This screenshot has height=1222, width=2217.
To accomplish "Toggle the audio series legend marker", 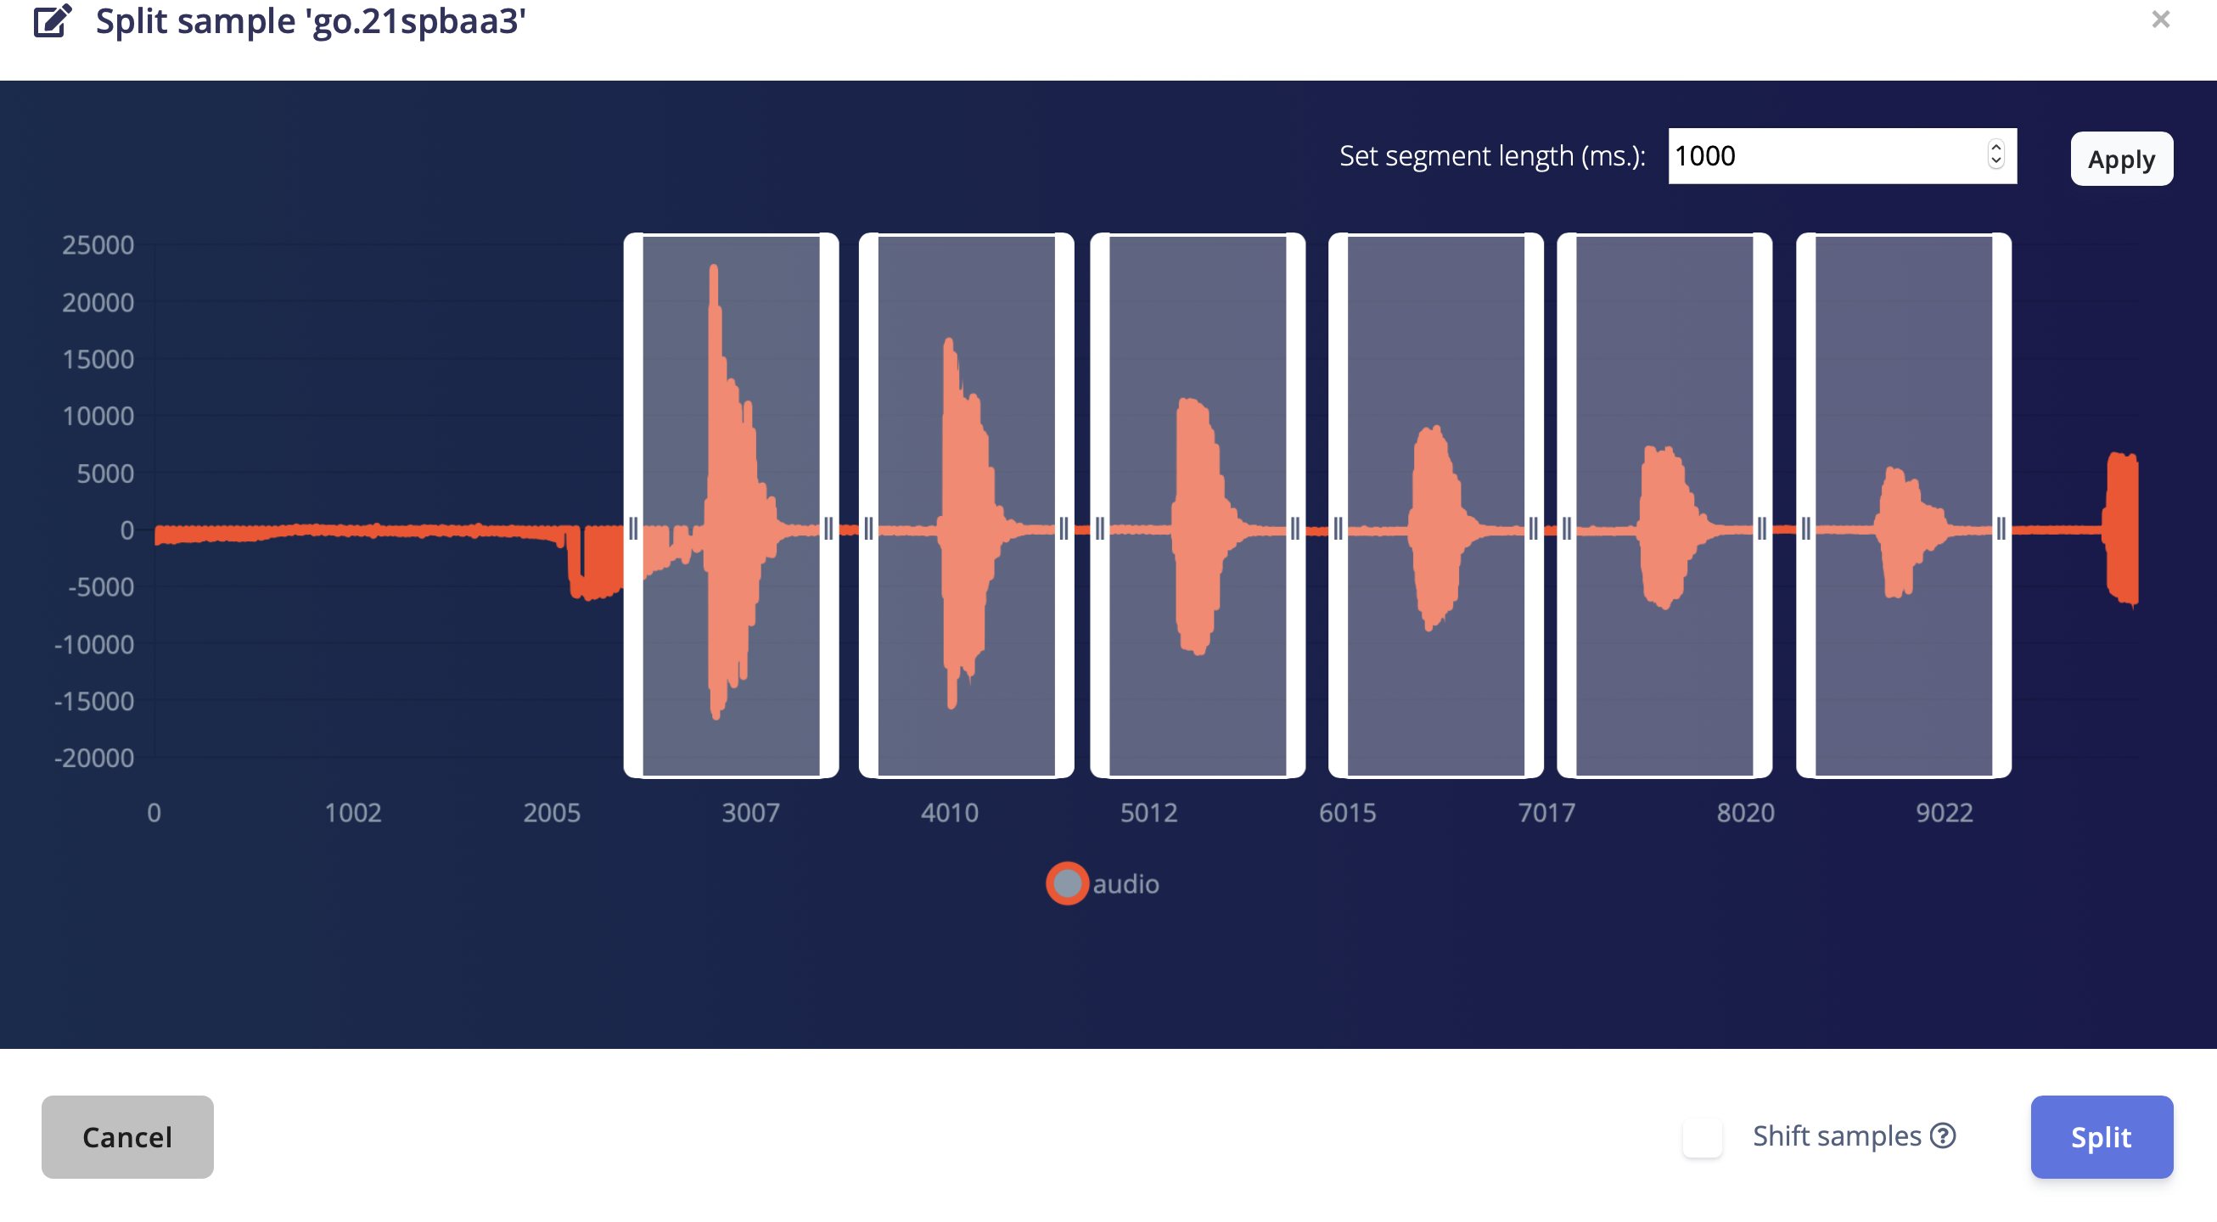I will coord(1067,883).
